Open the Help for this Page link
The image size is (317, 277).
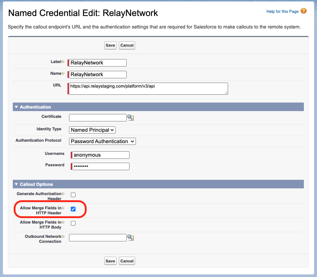pyautogui.click(x=283, y=11)
